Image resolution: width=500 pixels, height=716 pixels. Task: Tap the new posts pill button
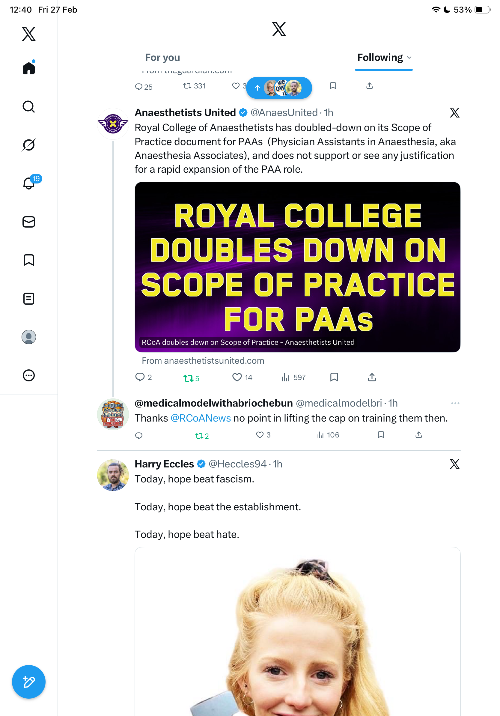279,88
